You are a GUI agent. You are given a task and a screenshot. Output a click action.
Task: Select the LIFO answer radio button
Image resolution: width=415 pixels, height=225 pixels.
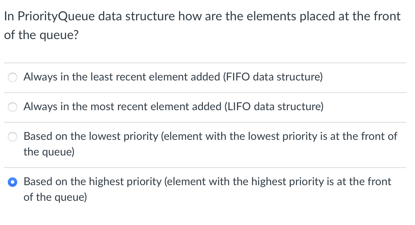(x=13, y=107)
